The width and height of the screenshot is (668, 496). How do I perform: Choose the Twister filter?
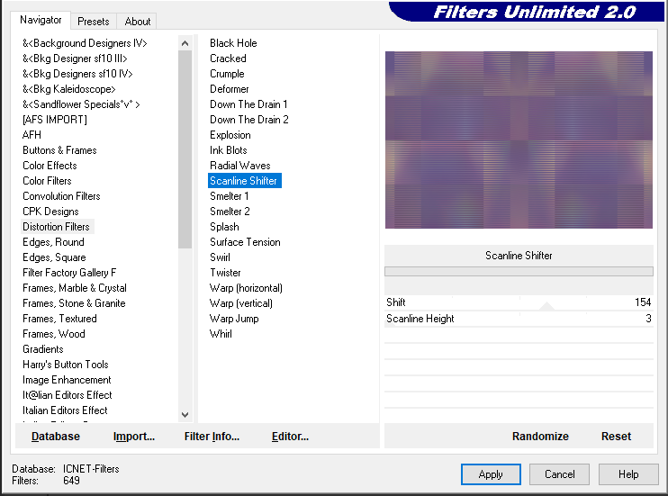225,273
